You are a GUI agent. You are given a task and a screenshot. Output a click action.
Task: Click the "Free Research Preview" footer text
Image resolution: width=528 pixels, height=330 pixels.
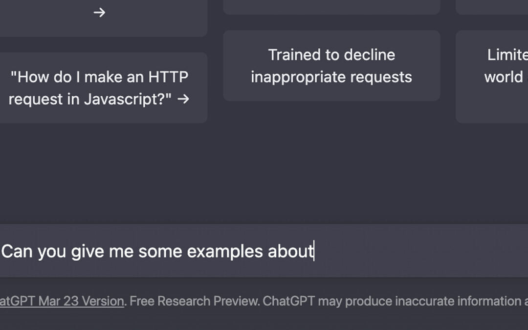pyautogui.click(x=194, y=301)
